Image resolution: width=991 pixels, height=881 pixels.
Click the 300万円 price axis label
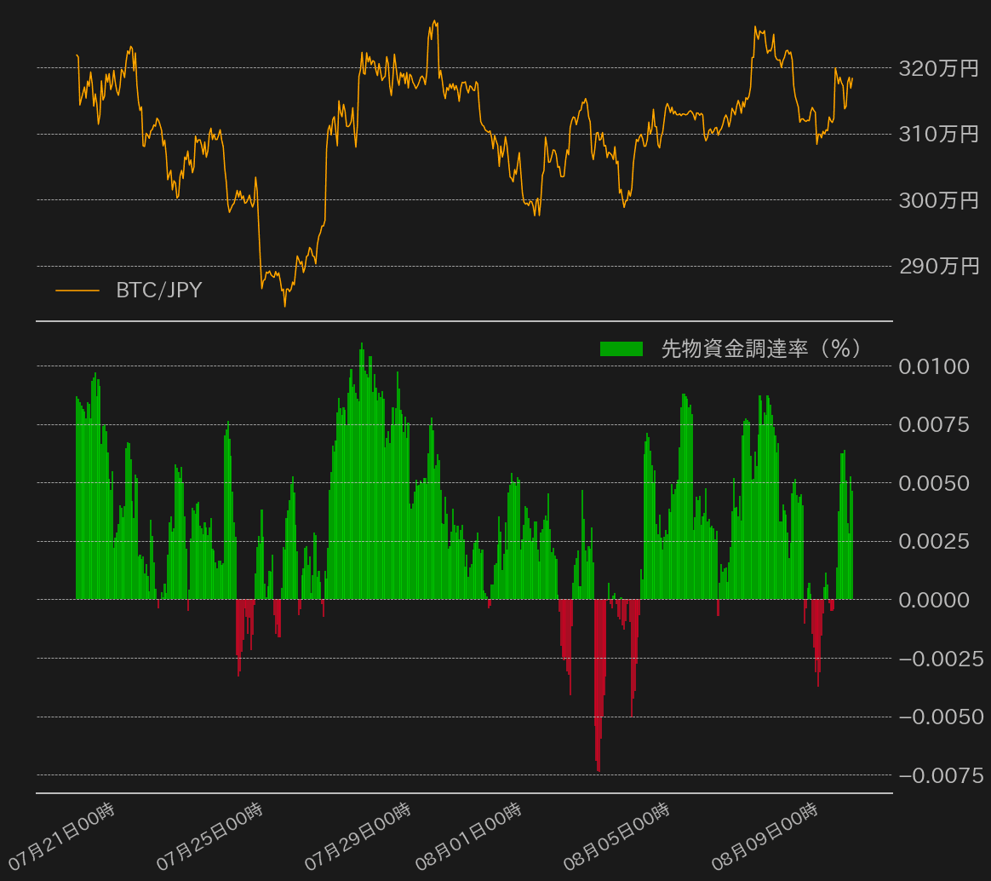[x=939, y=201]
